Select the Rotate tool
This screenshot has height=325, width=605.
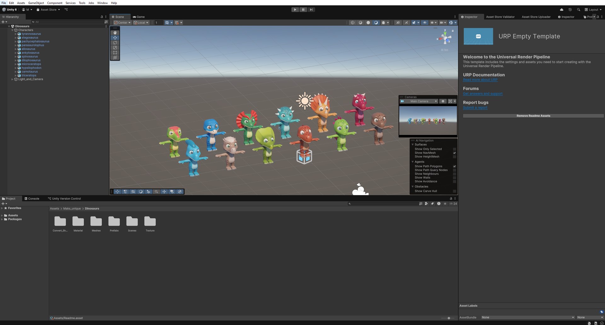point(115,42)
